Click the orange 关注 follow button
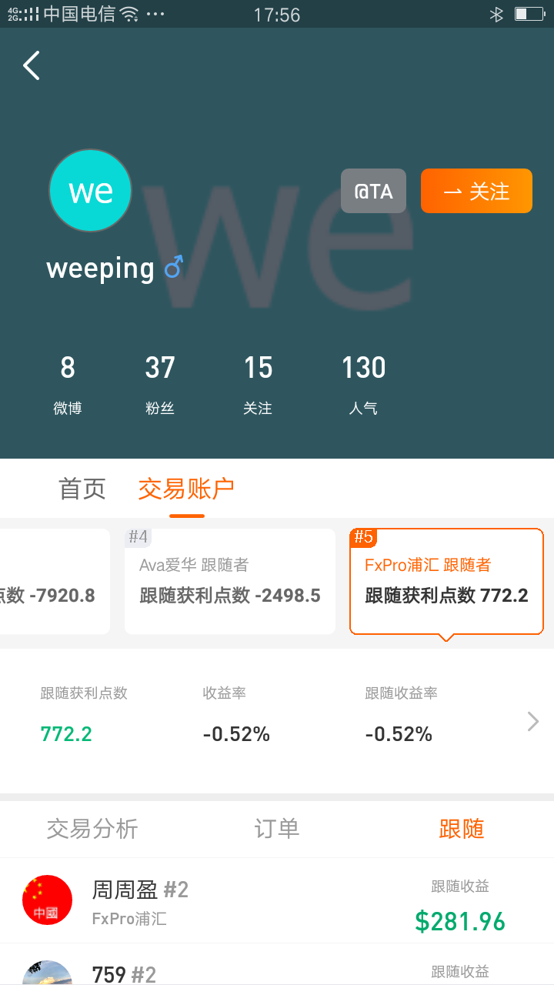 [476, 191]
